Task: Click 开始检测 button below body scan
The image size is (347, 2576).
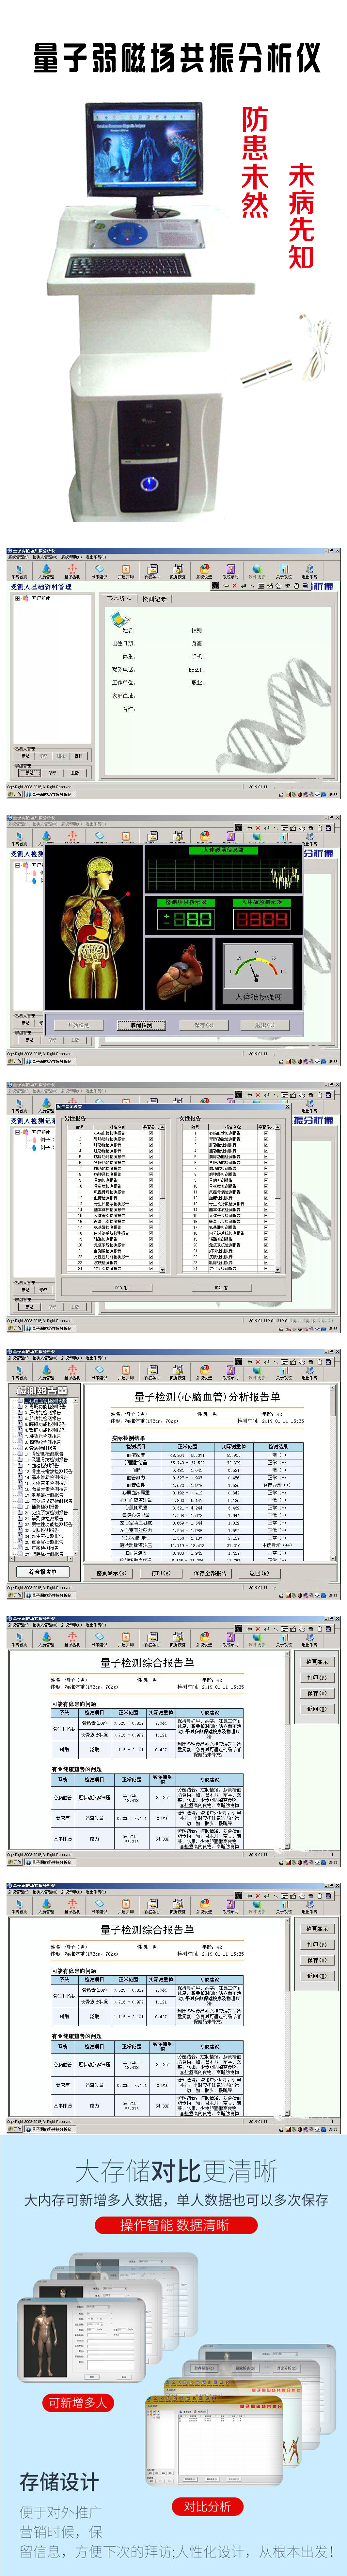Action: pos(78,1025)
